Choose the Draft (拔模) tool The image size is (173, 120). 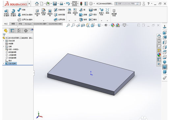tap(83, 15)
